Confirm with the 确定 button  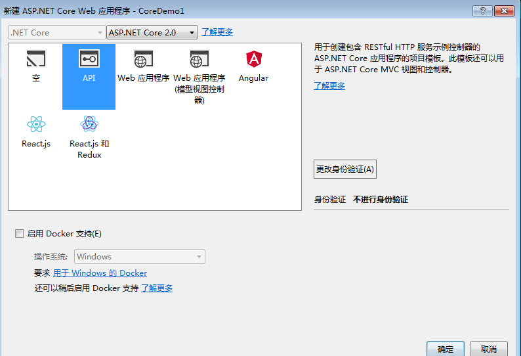(446, 349)
